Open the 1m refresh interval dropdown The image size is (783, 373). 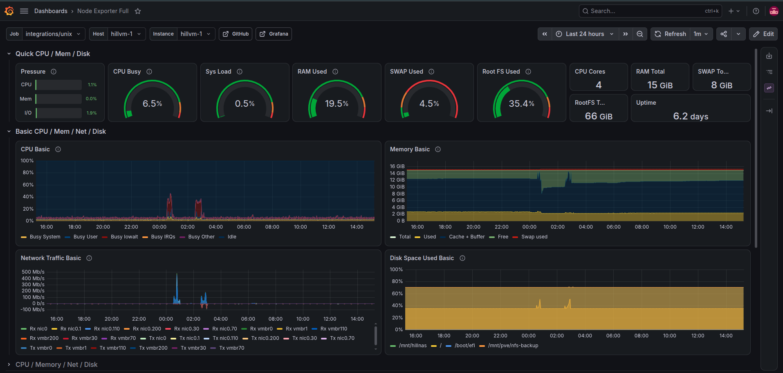(x=701, y=34)
